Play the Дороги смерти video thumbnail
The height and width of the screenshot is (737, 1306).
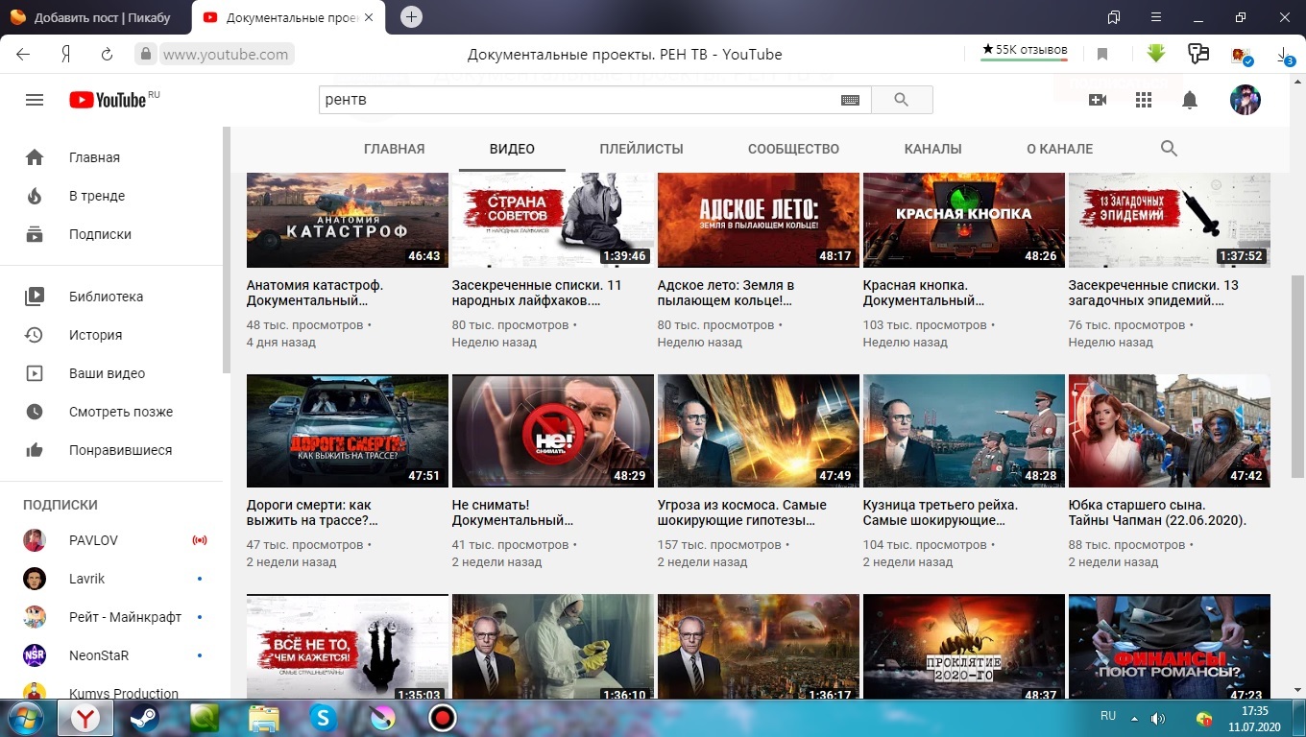tap(348, 431)
